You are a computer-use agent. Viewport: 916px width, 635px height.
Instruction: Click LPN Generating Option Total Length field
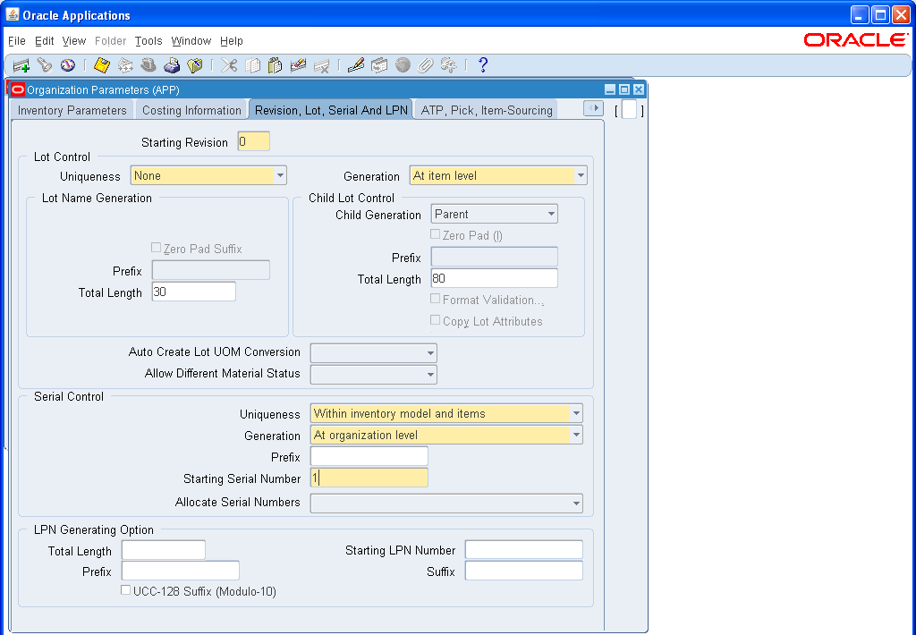(x=164, y=550)
